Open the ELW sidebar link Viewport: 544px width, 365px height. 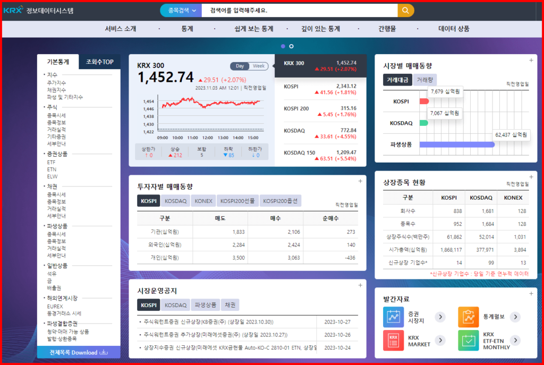52,176
